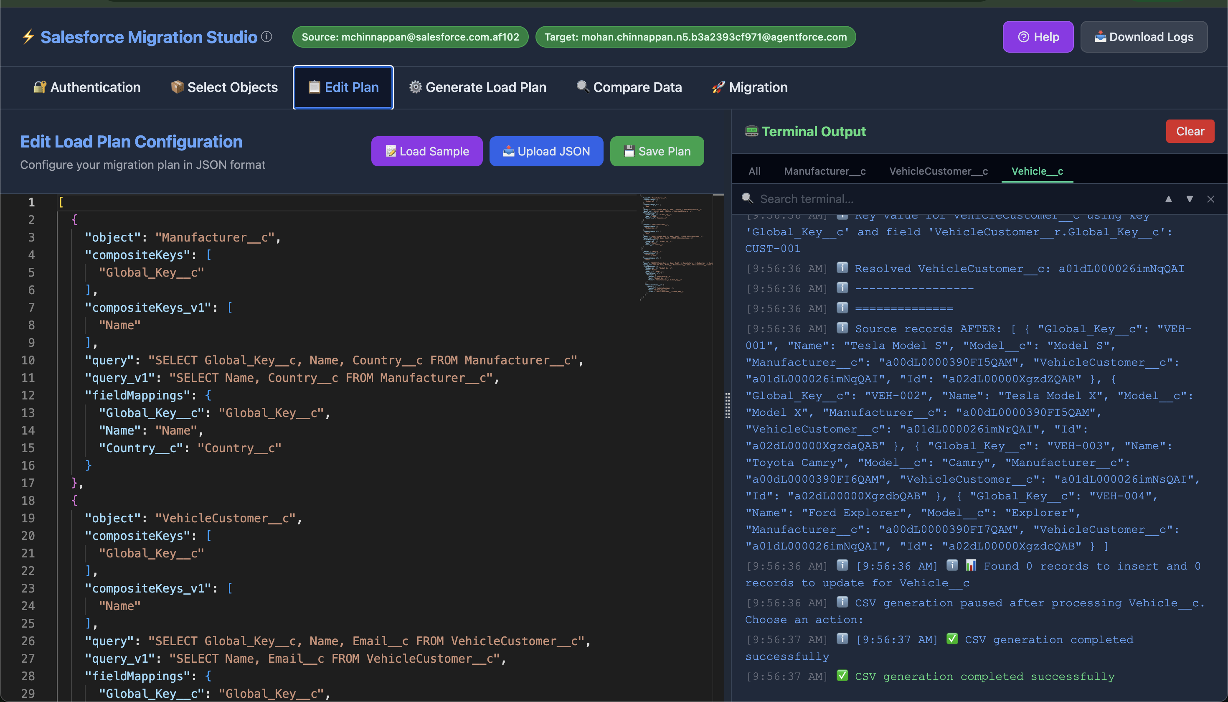Filter terminal by Manufacturer__c

click(x=825, y=171)
